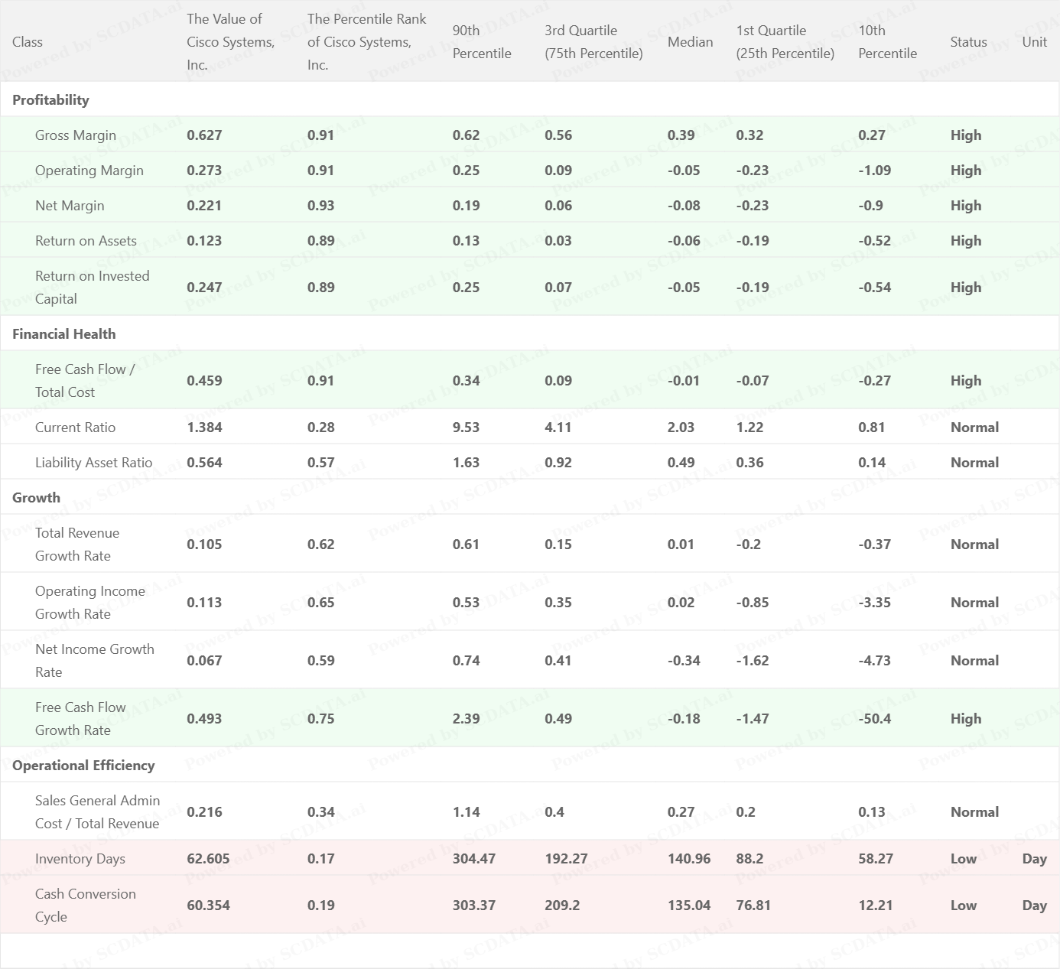Click Gross Margin value 0.627
Viewport: 1060px width, 969px height.
point(204,135)
